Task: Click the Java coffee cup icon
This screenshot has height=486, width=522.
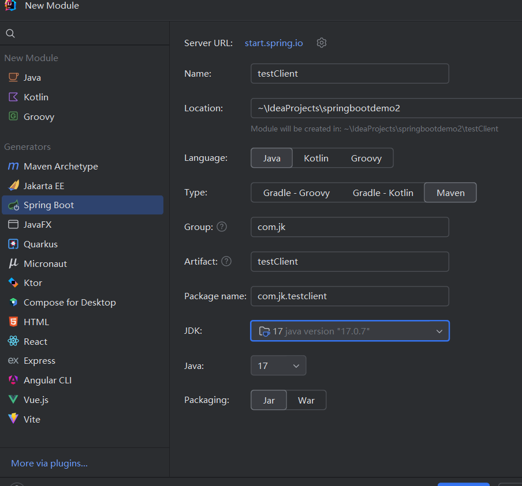Action: point(13,77)
